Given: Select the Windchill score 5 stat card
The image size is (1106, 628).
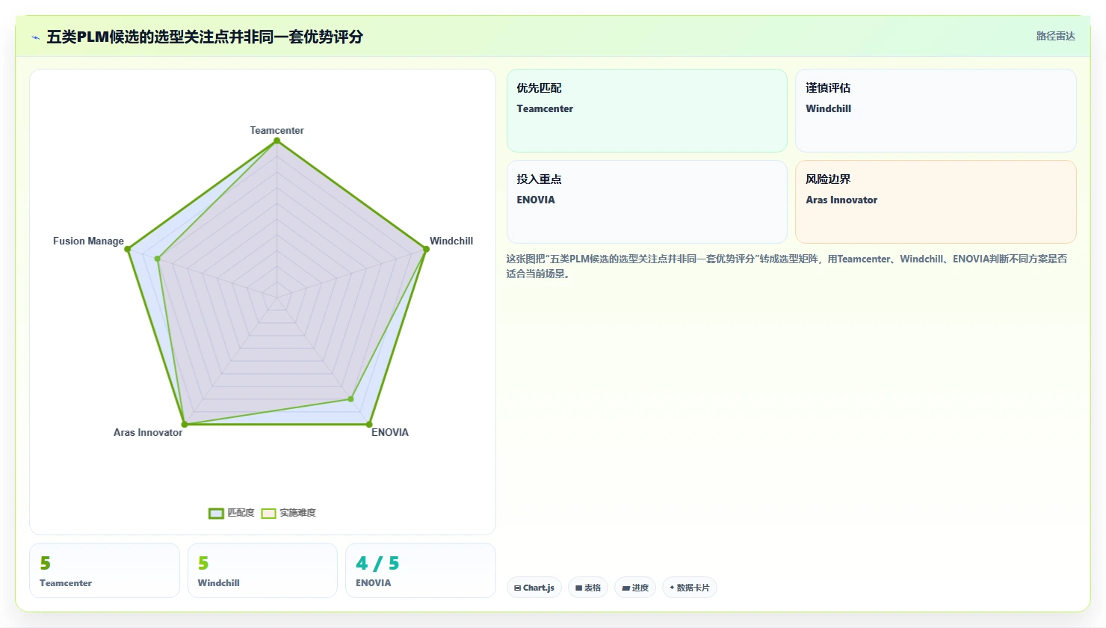Looking at the screenshot, I should [x=262, y=570].
